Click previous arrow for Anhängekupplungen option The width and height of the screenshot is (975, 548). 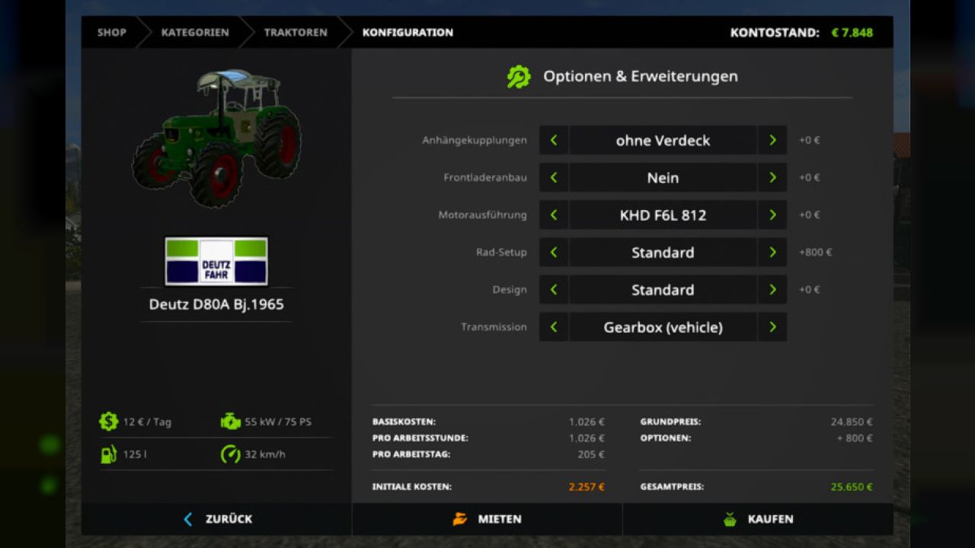pyautogui.click(x=554, y=140)
